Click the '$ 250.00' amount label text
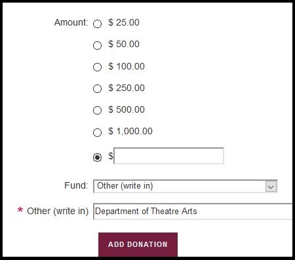 click(x=127, y=88)
